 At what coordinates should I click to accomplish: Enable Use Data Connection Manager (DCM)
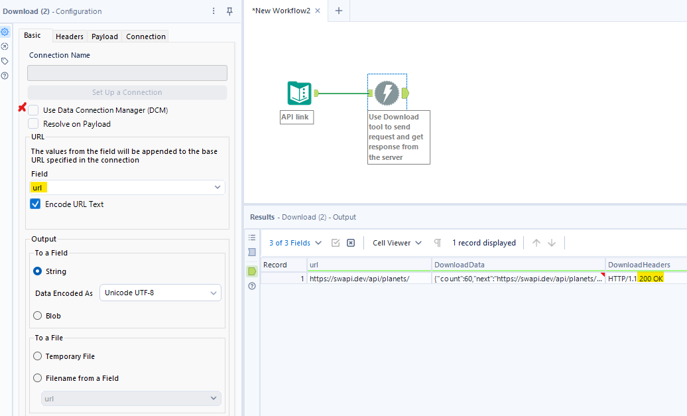tap(33, 110)
